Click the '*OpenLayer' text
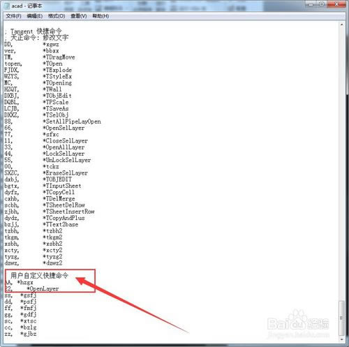 (43, 289)
